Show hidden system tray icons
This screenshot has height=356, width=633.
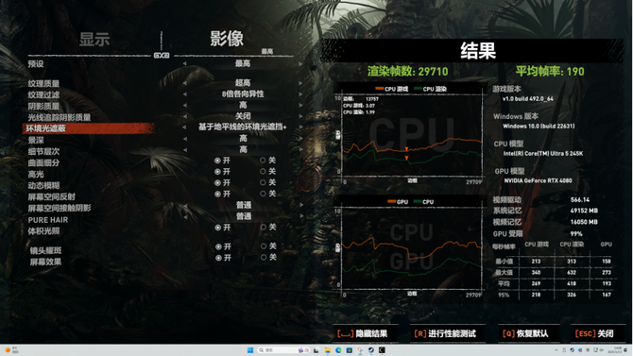pyautogui.click(x=556, y=350)
